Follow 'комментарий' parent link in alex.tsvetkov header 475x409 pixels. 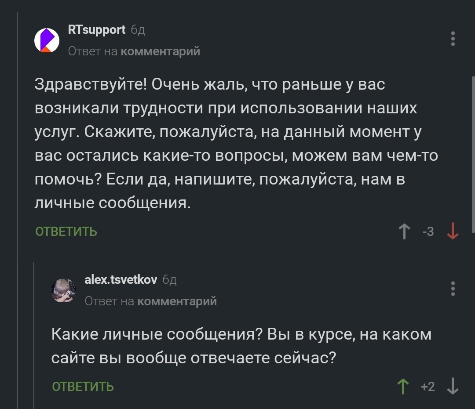[177, 301]
